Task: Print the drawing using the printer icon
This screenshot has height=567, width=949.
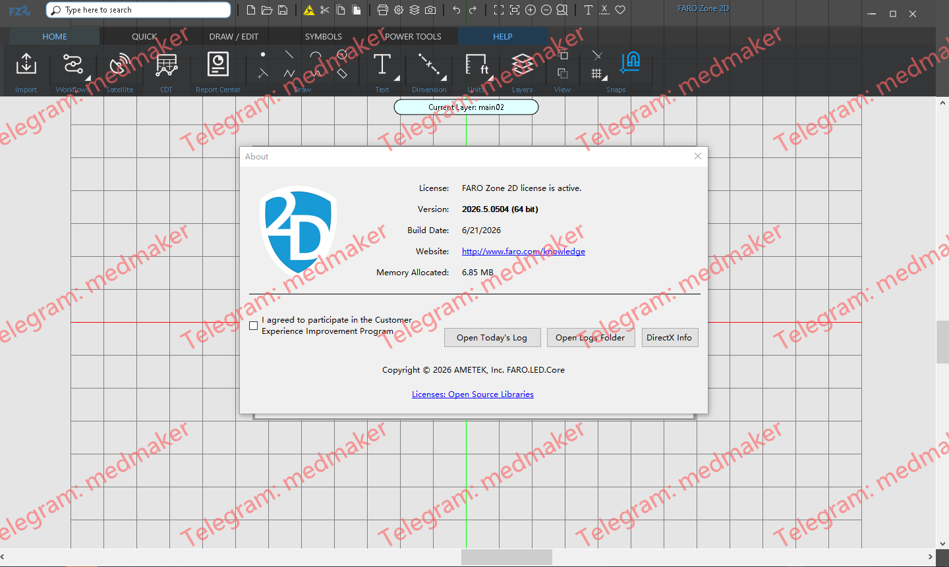Action: pyautogui.click(x=383, y=10)
